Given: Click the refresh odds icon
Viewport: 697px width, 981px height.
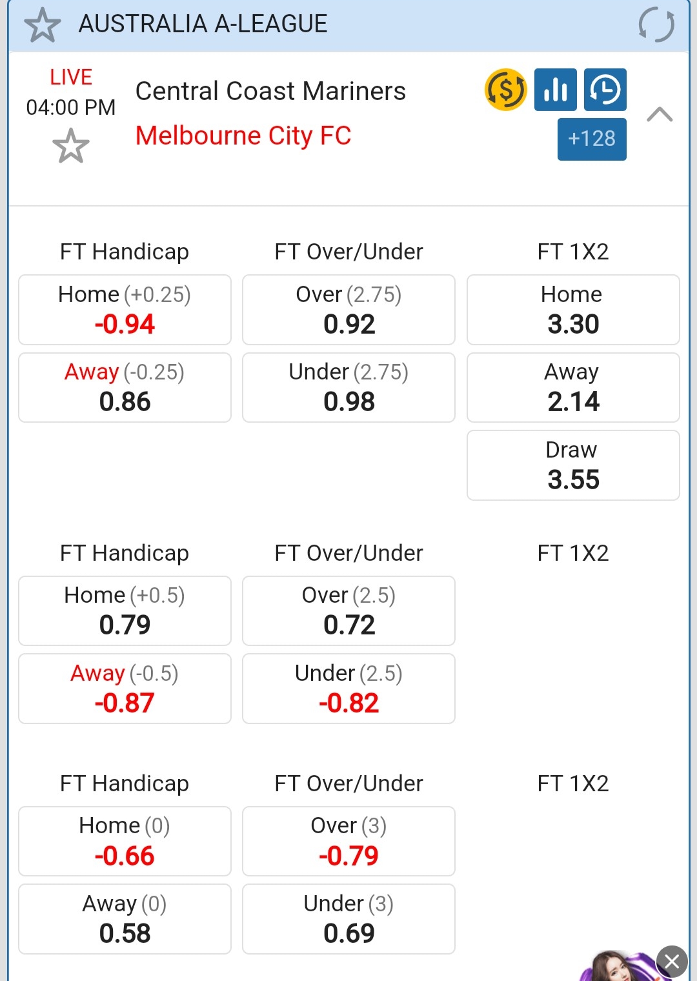Looking at the screenshot, I should point(656,26).
